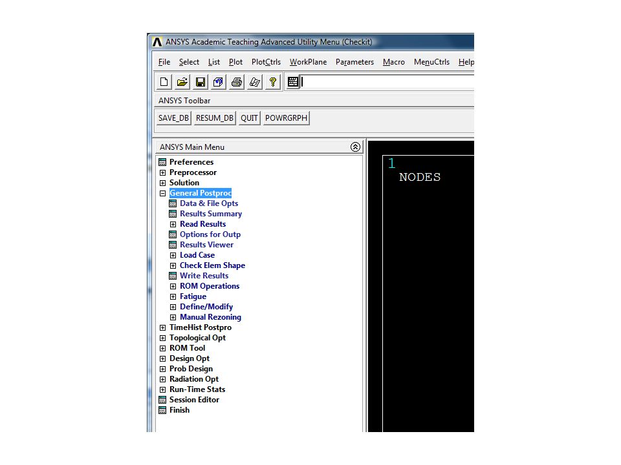Click the Session Editor label
Image resolution: width=621 pixels, height=465 pixels.
194,400
